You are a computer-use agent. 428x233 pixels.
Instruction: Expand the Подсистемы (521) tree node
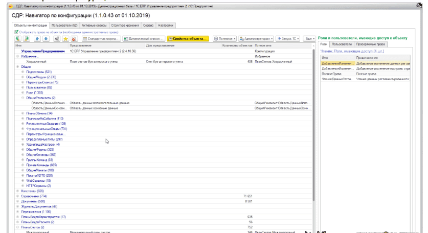[23, 72]
